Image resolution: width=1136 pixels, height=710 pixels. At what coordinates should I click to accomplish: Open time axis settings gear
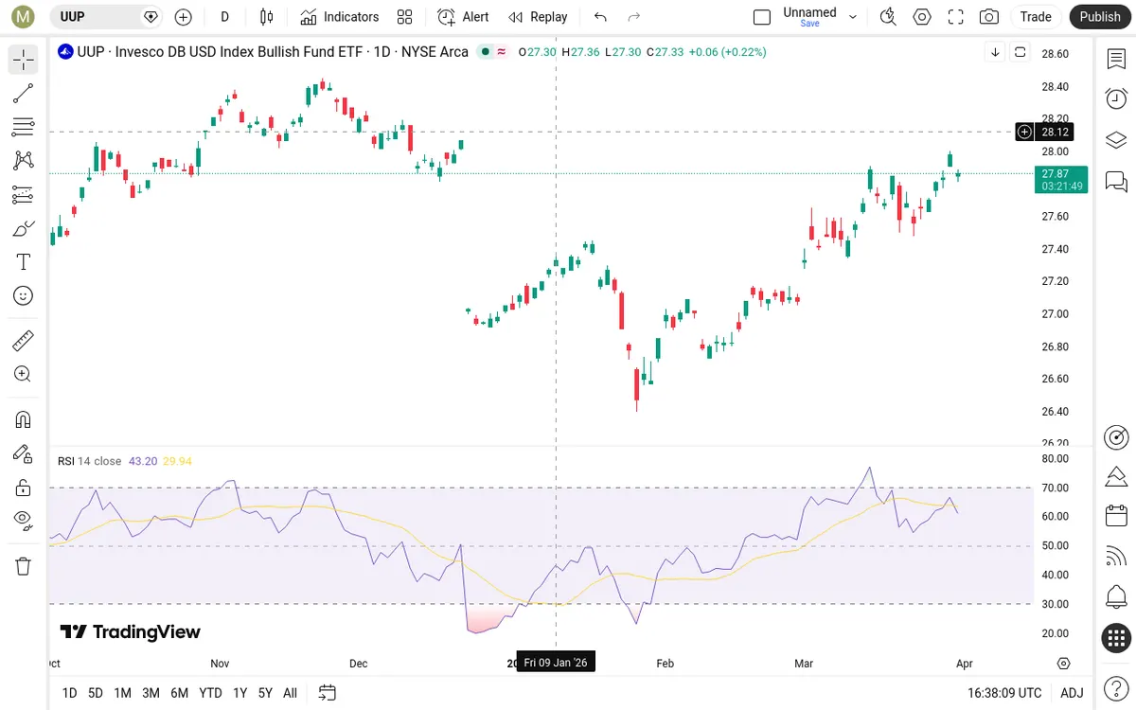[1064, 664]
